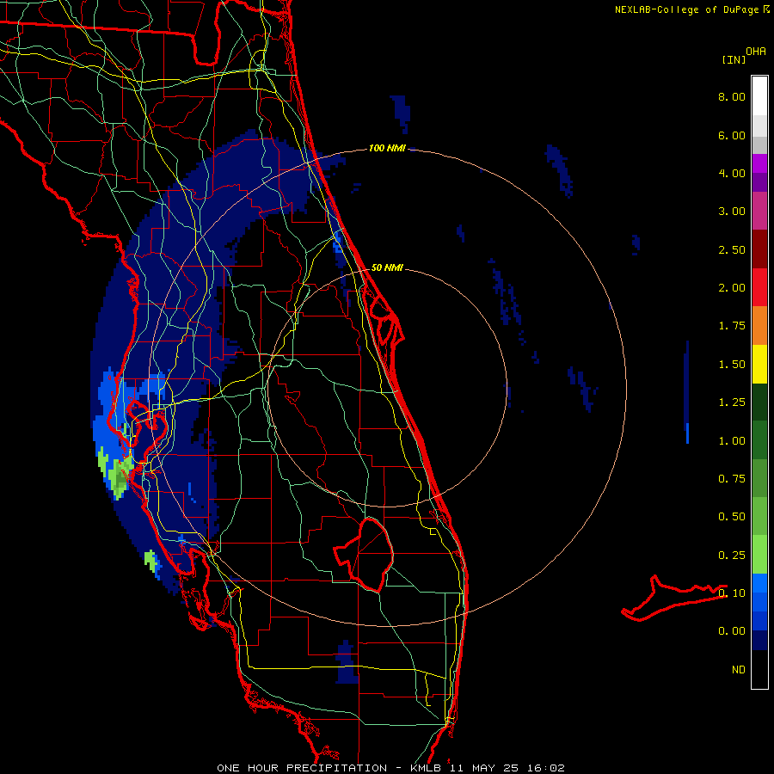Click the ND legend label

pos(739,670)
